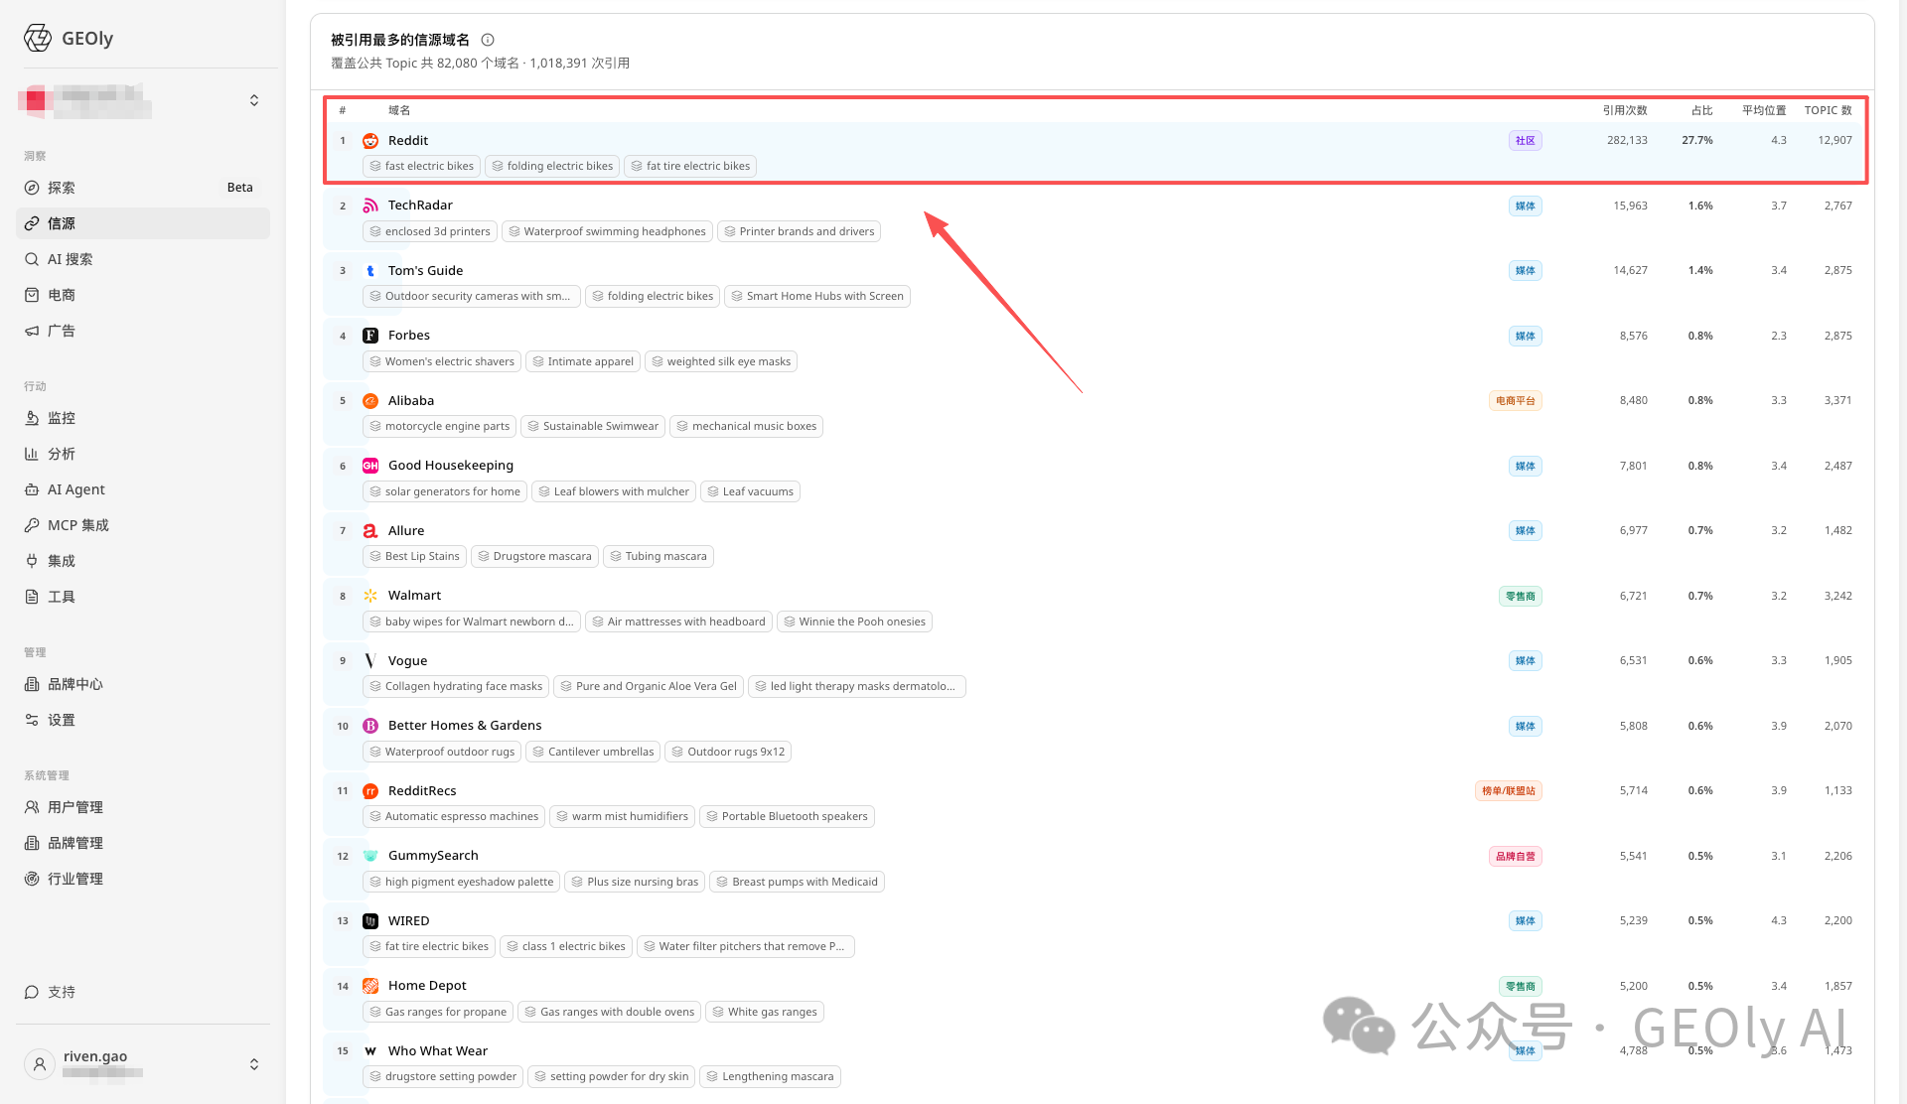This screenshot has height=1104, width=1907.
Task: Click the 占比 column header
Action: [1701, 110]
